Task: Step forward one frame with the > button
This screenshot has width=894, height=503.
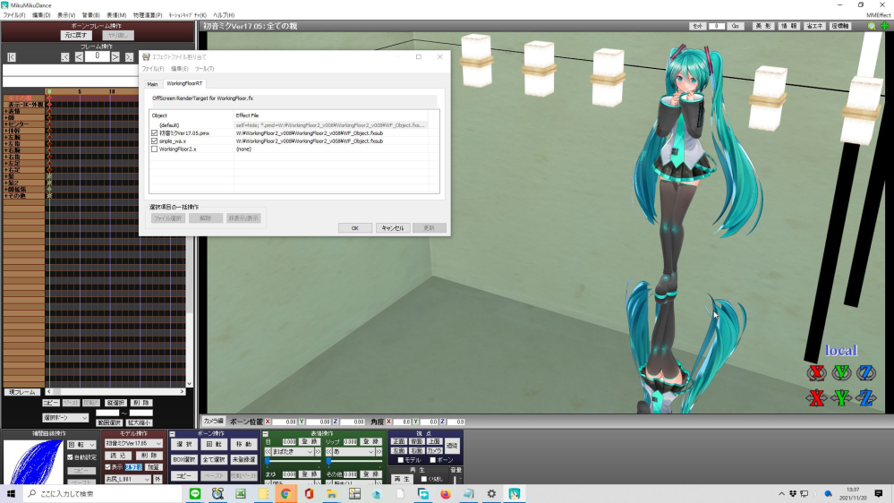Action: click(x=115, y=57)
